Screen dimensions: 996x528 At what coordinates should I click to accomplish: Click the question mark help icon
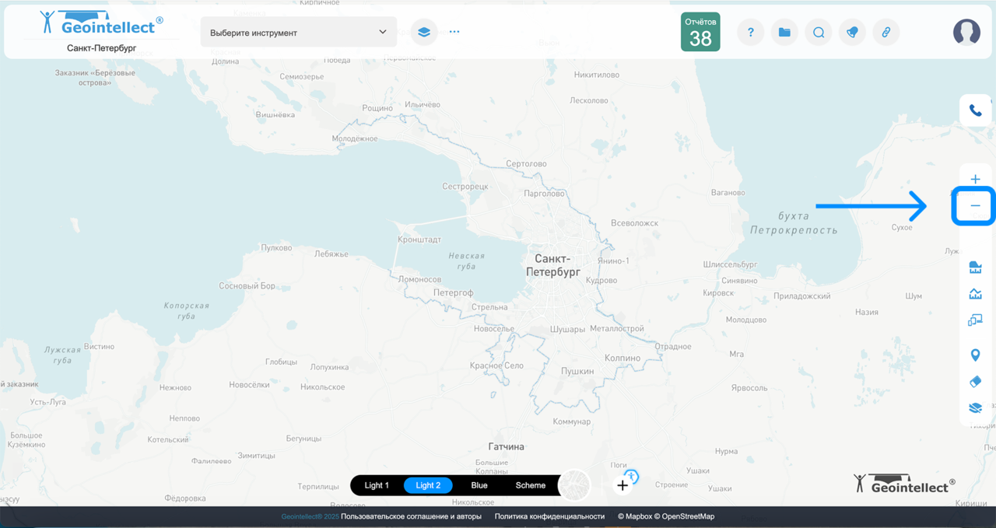tap(751, 33)
